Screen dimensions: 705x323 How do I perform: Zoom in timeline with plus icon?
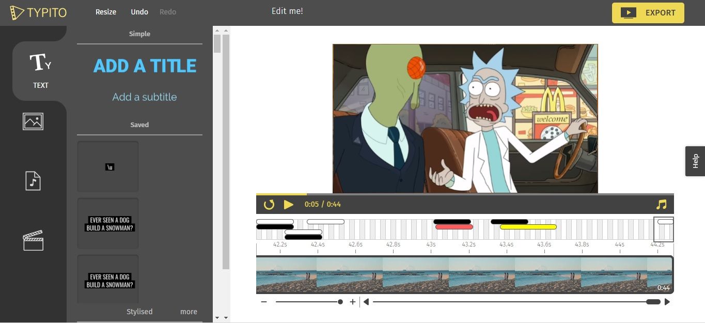pos(353,302)
